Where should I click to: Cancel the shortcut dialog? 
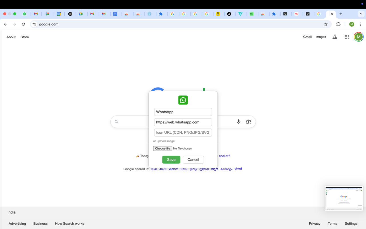click(x=193, y=159)
